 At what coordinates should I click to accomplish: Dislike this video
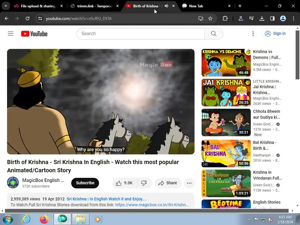click(144, 183)
